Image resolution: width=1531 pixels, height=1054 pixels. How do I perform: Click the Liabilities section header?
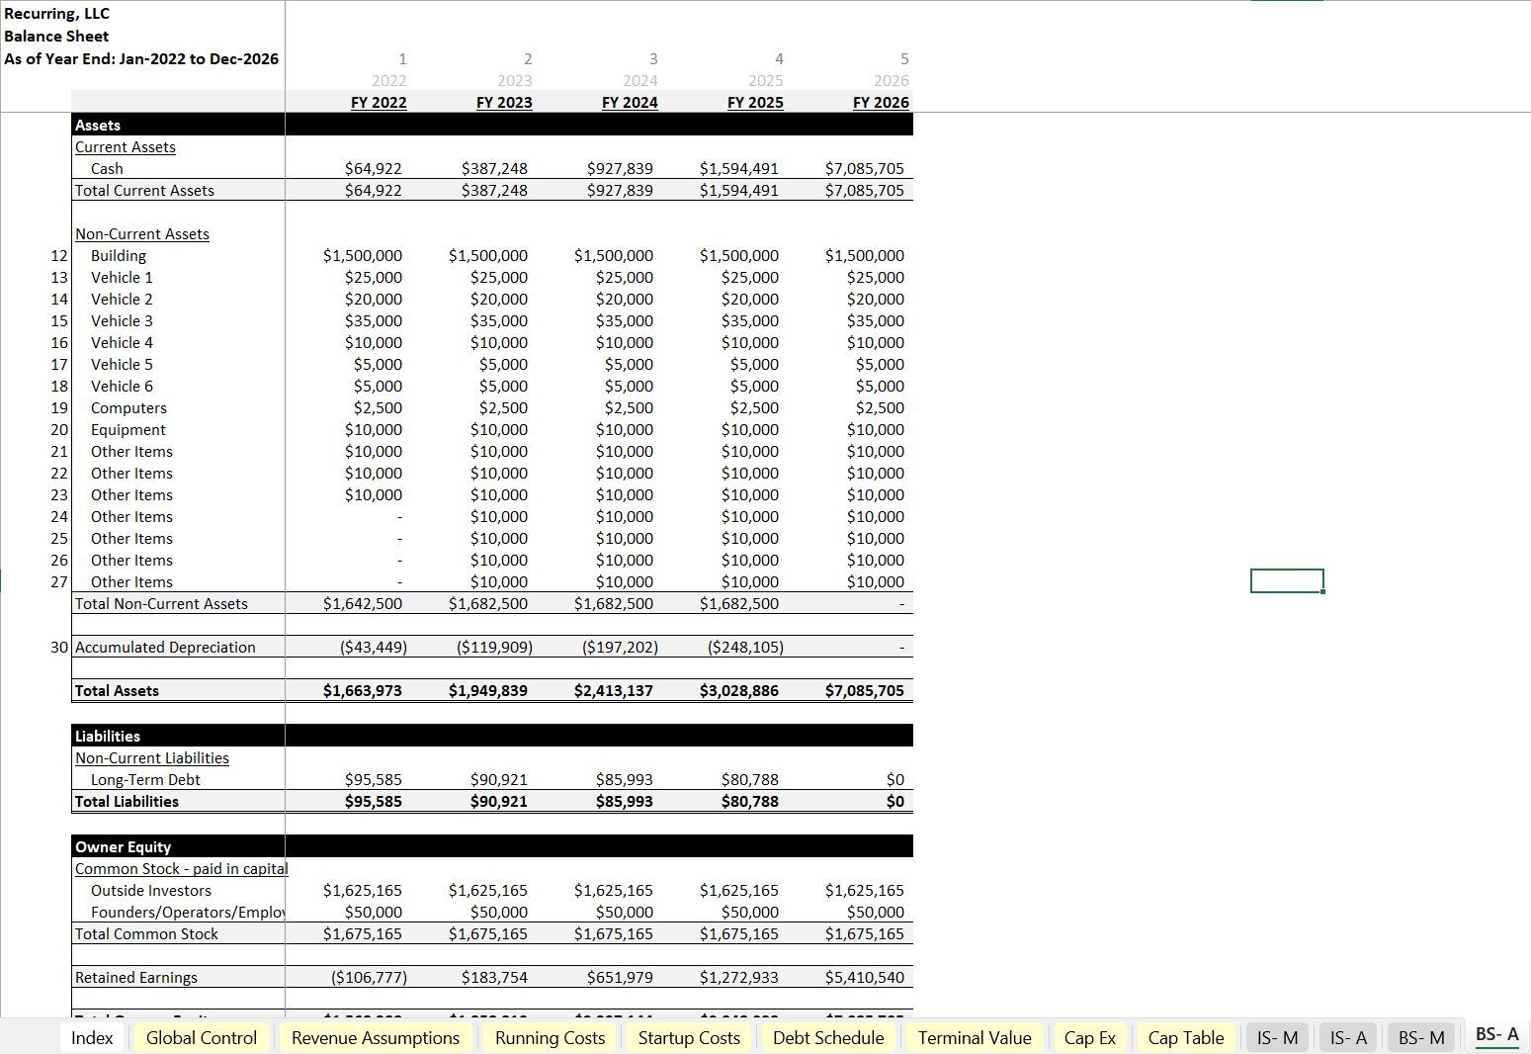click(x=108, y=736)
